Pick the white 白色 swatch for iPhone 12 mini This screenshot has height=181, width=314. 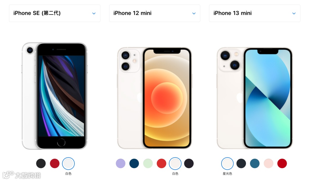tap(175, 163)
